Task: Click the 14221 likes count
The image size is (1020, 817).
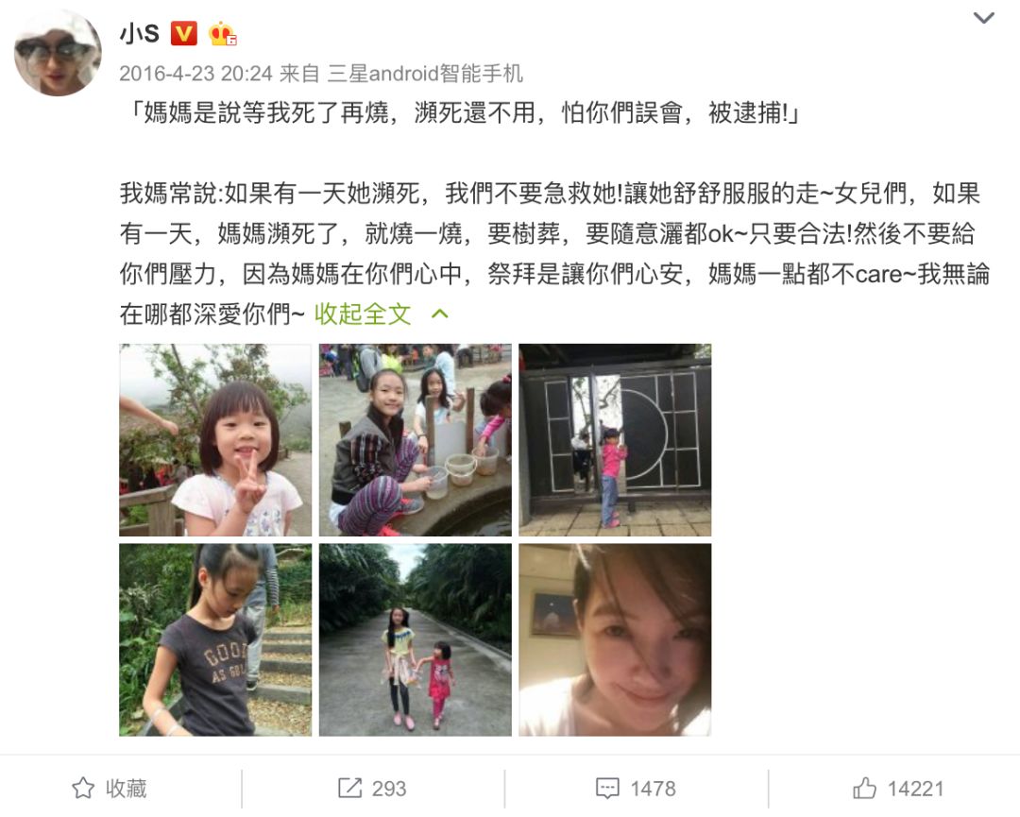Action: [915, 789]
